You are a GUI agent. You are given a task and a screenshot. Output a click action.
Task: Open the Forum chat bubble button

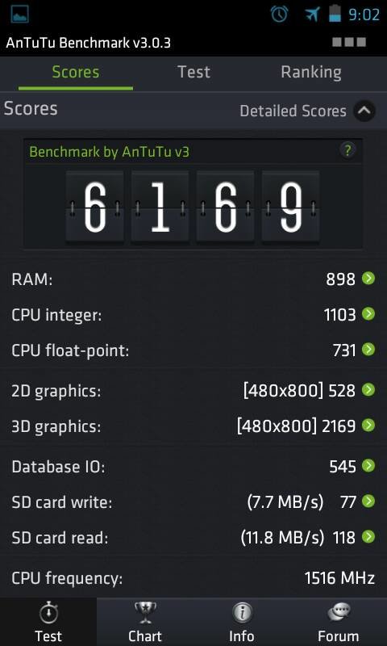[339, 622]
